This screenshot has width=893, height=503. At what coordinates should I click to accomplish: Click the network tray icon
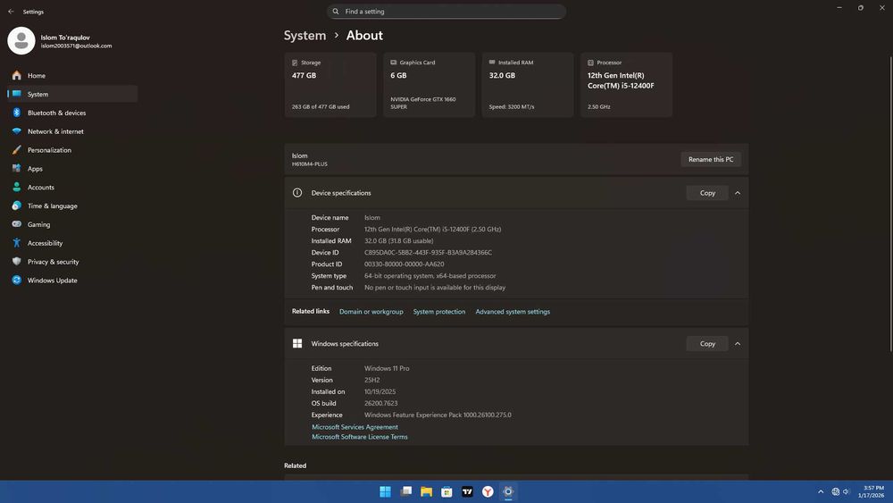click(836, 491)
